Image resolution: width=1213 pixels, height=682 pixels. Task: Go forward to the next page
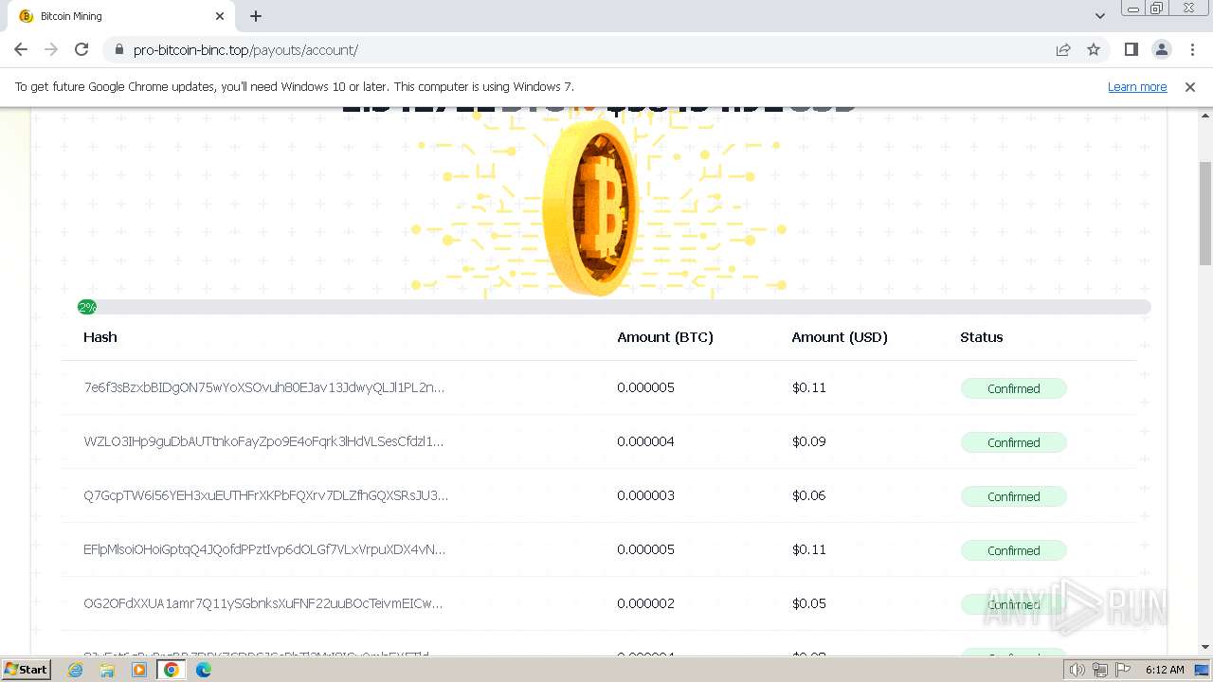click(x=51, y=49)
